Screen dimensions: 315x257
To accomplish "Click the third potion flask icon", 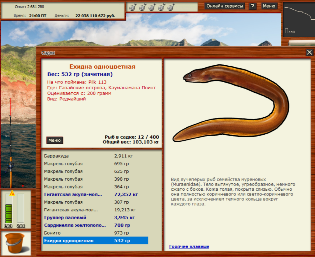I will [152, 7].
